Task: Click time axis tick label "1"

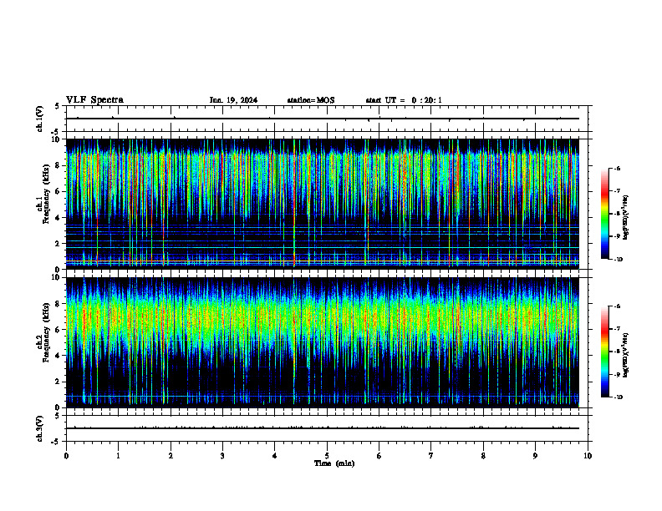Action: coord(118,456)
